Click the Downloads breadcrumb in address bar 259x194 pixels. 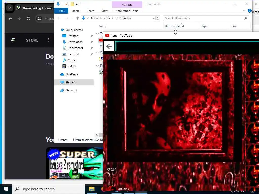click(x=123, y=18)
